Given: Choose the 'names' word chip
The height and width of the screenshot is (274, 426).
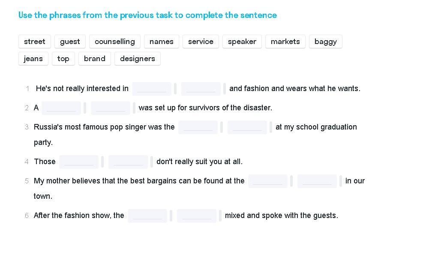Looking at the screenshot, I should click(162, 41).
